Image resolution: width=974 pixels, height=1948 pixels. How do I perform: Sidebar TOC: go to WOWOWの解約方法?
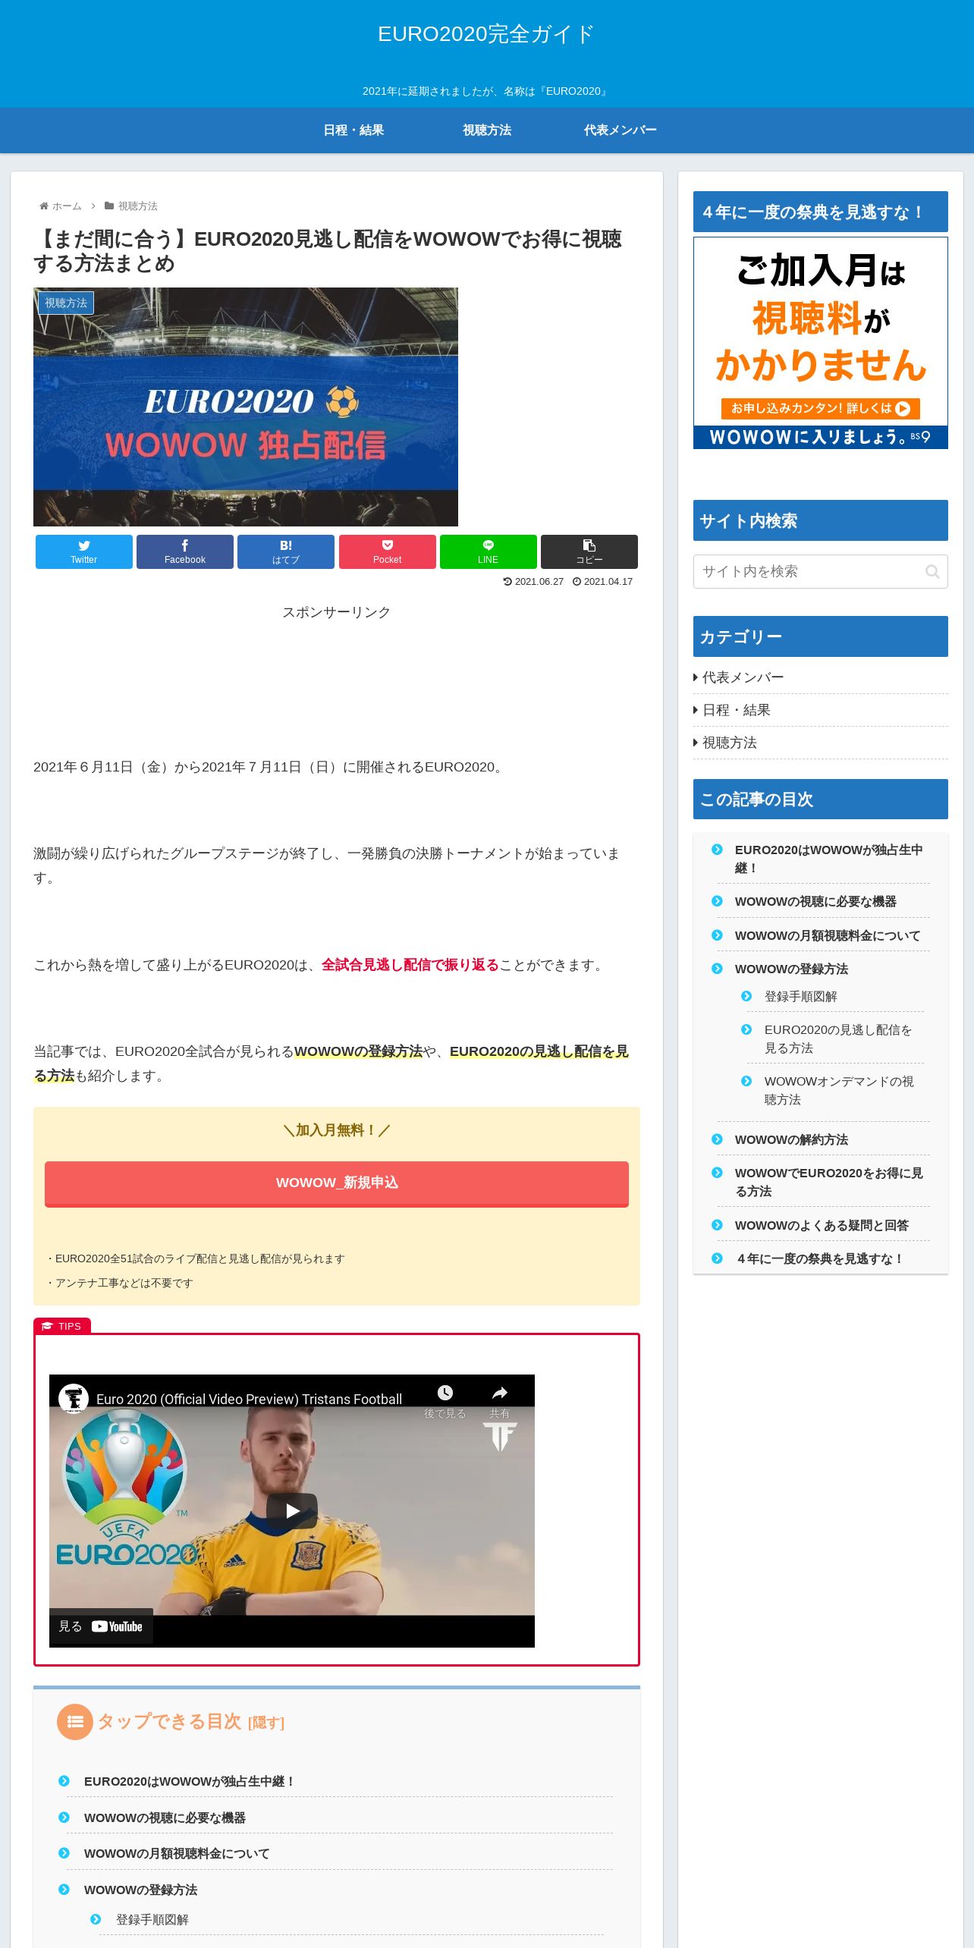[791, 1140]
